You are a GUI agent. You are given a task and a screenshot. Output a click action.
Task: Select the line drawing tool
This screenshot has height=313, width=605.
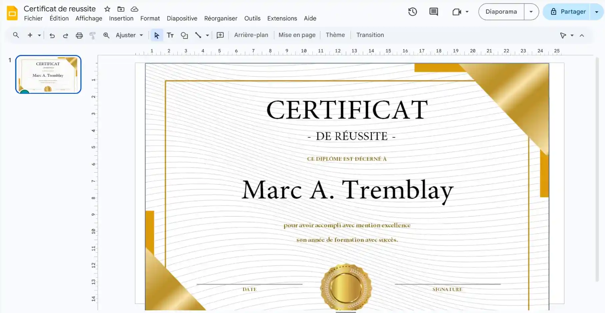pos(198,35)
